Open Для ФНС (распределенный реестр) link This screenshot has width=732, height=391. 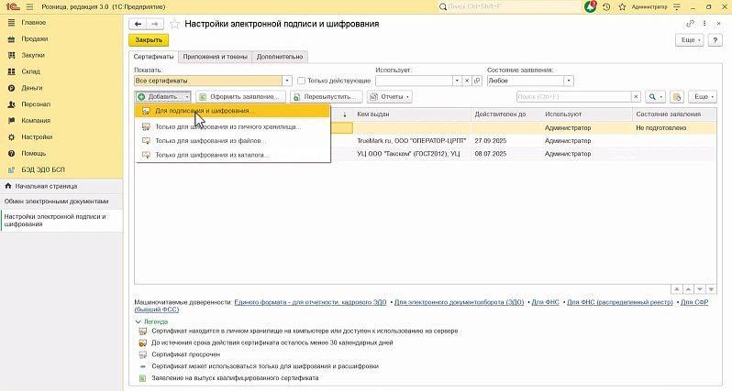[x=620, y=302]
